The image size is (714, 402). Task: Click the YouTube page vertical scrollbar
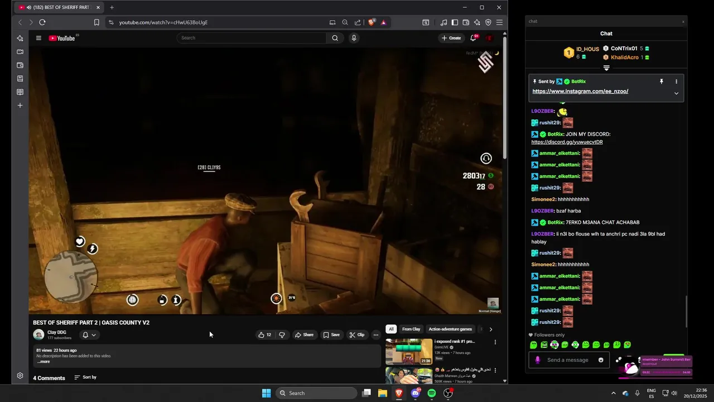[x=505, y=98]
